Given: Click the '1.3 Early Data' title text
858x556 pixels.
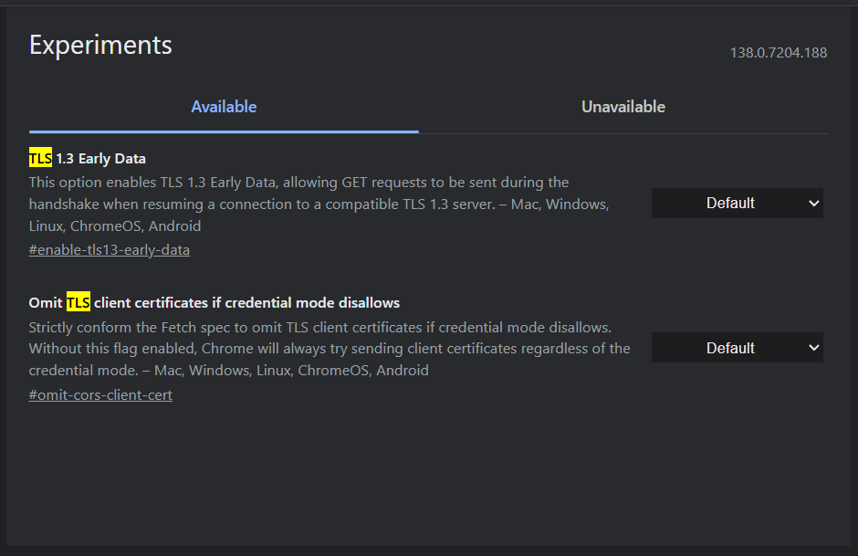Looking at the screenshot, I should (x=100, y=159).
